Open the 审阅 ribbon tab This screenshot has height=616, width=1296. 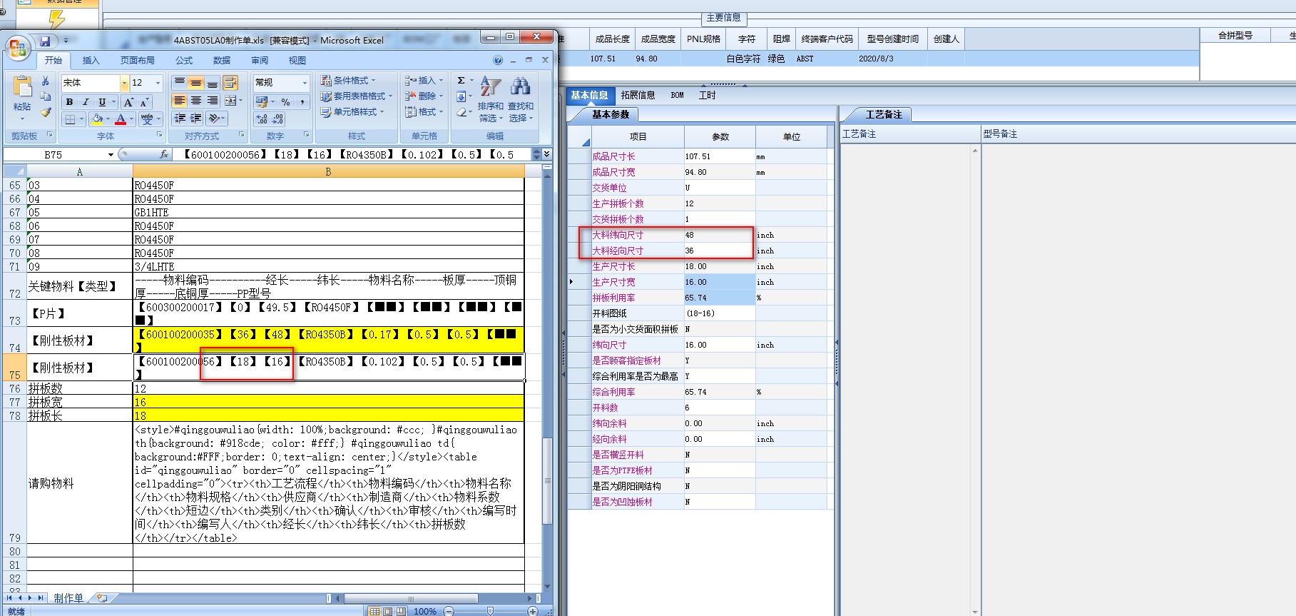[x=260, y=61]
